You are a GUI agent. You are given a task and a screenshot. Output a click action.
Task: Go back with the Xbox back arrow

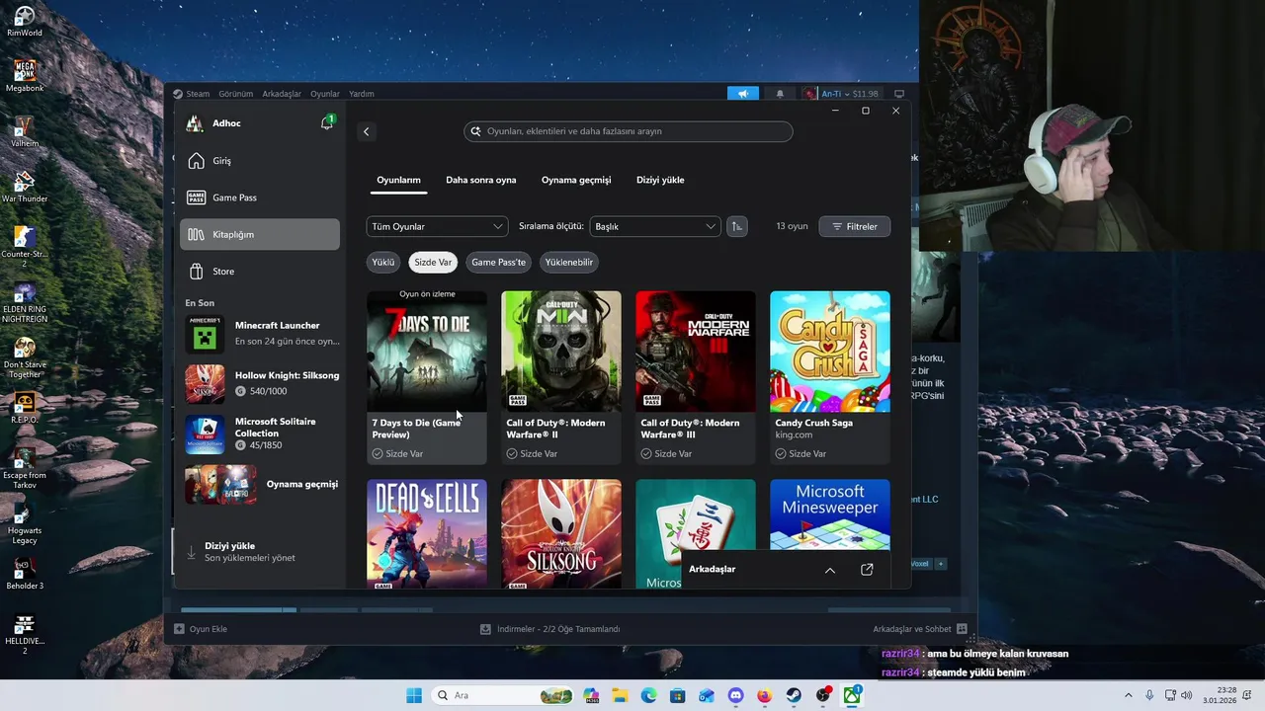tap(366, 131)
